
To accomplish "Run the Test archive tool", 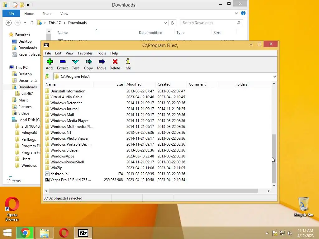I will [75, 64].
